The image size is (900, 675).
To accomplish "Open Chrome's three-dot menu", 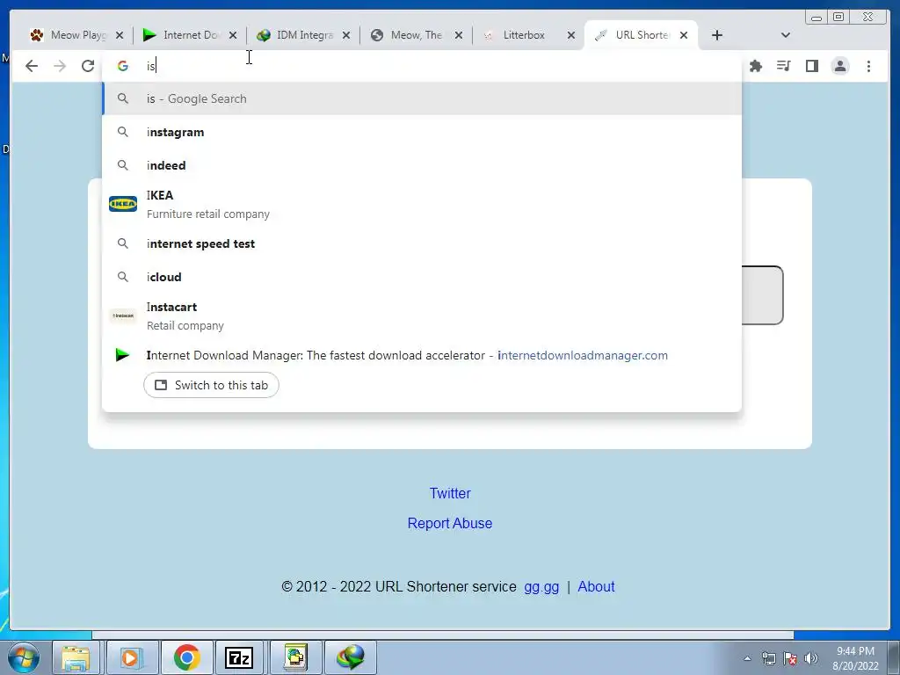I will (868, 66).
